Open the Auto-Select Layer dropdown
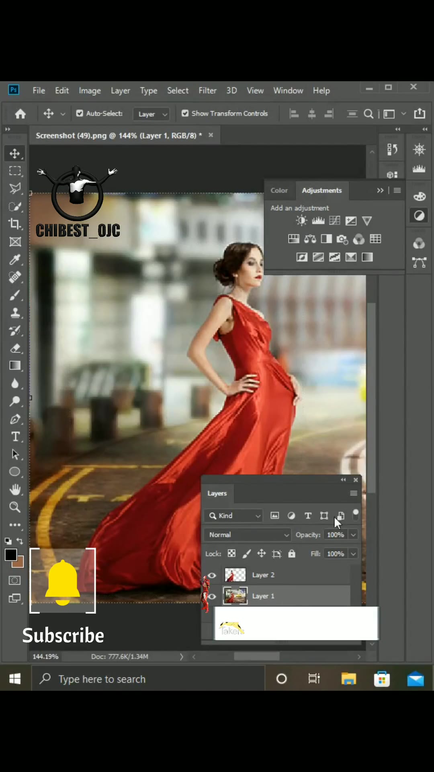Viewport: 434px width, 772px height. coord(151,114)
